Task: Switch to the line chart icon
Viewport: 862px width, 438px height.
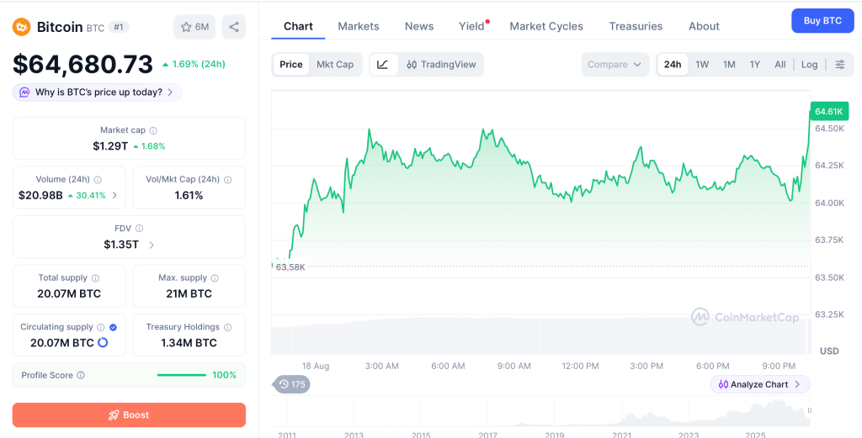Action: pos(383,65)
